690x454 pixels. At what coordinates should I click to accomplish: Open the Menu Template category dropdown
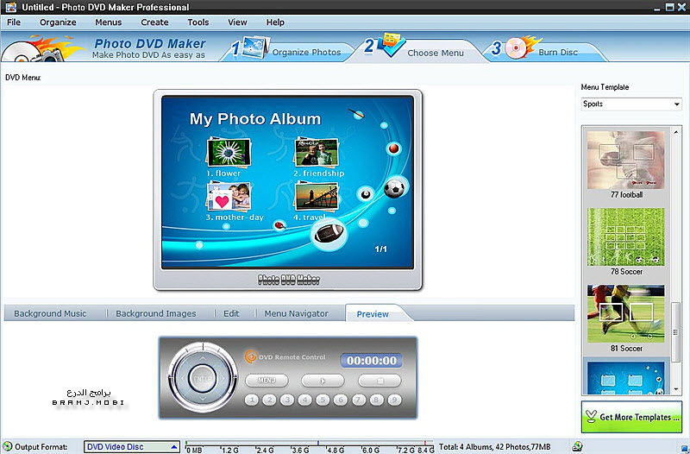(x=630, y=104)
